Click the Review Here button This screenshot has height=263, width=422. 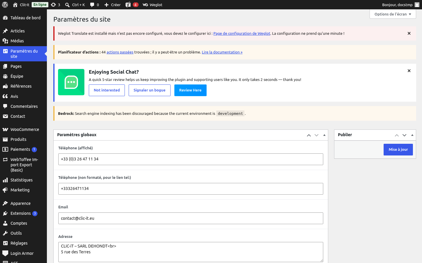coord(190,90)
